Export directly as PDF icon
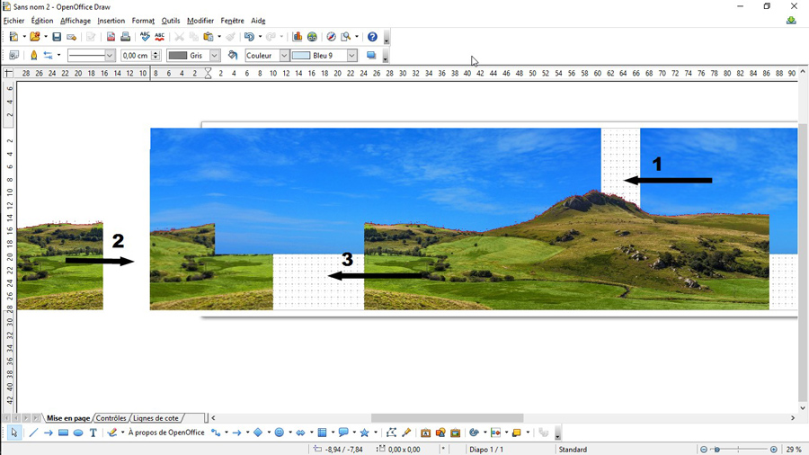809x455 pixels. click(x=111, y=37)
